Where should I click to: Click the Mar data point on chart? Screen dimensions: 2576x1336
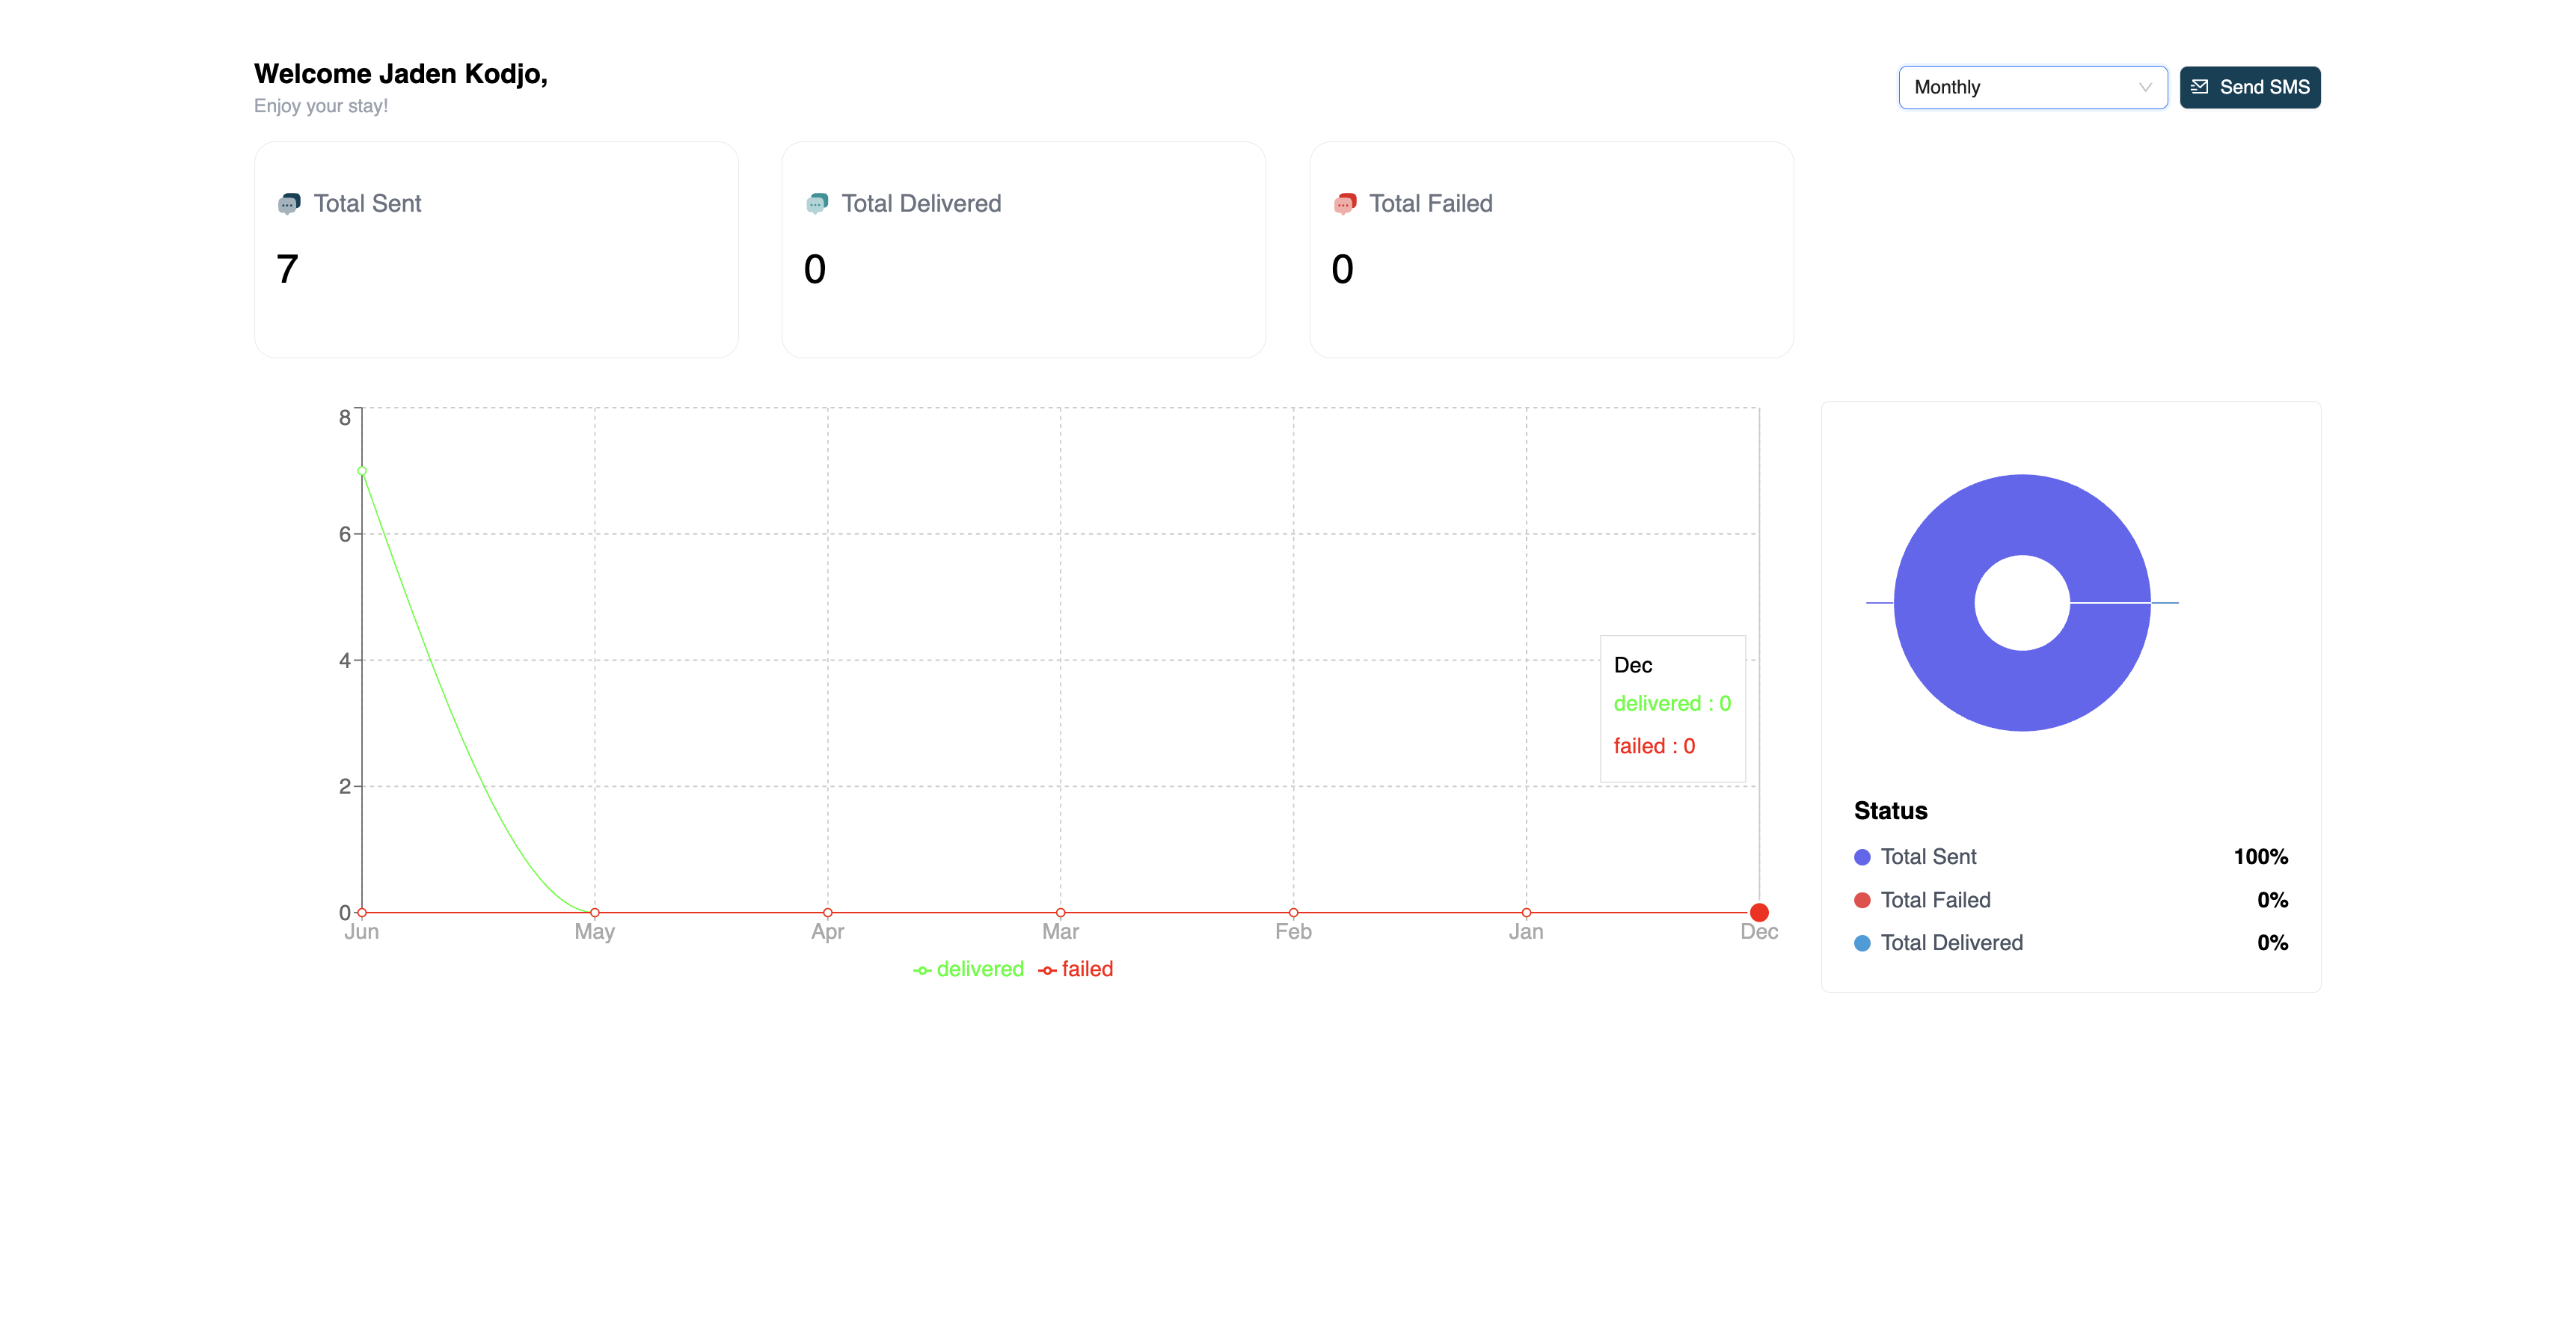[x=1061, y=912]
